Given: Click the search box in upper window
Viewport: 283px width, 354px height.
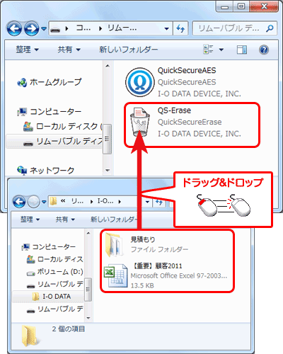Looking at the screenshot, I should tap(234, 28).
